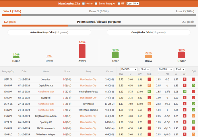The height and width of the screenshot is (137, 198).
Task: Click the Corner column header
Action: [110, 72]
